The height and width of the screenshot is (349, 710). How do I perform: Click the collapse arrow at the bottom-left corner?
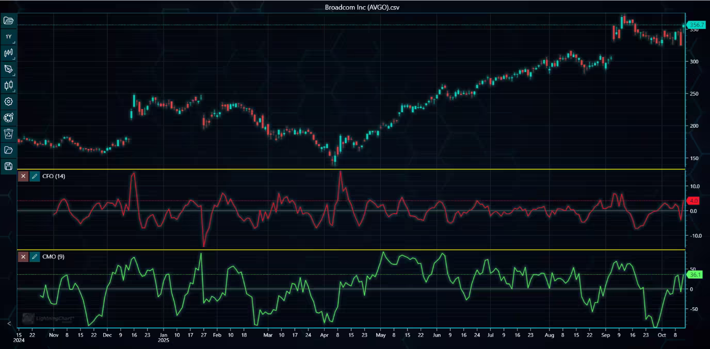(9, 323)
